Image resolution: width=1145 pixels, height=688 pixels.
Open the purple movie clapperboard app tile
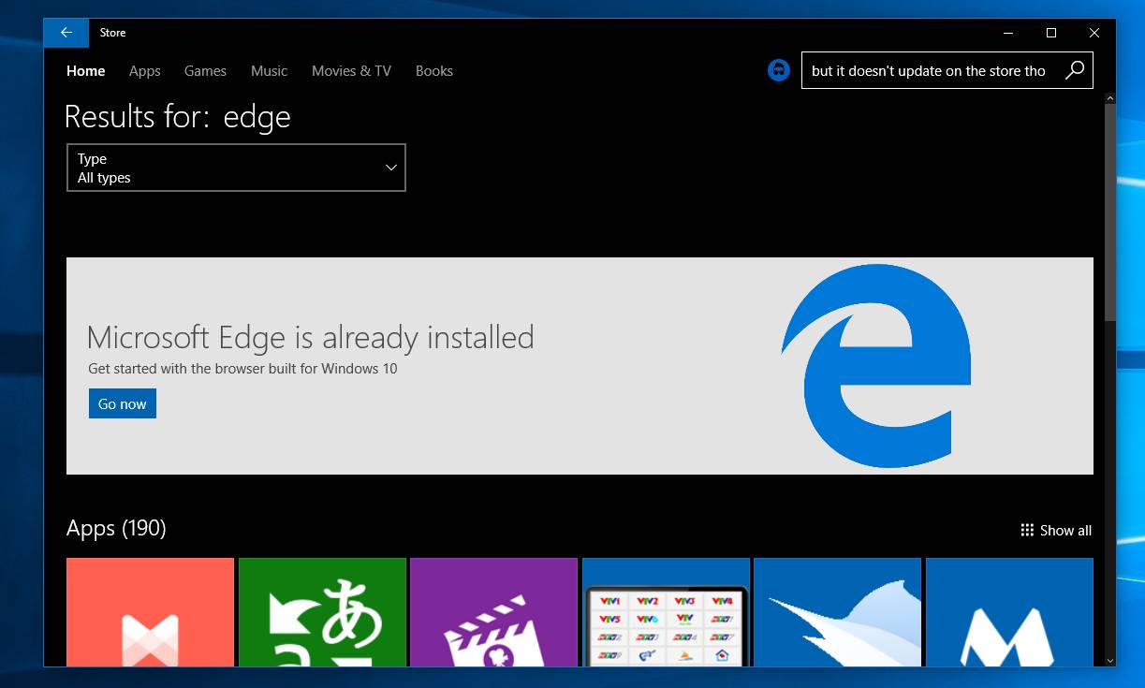click(493, 612)
